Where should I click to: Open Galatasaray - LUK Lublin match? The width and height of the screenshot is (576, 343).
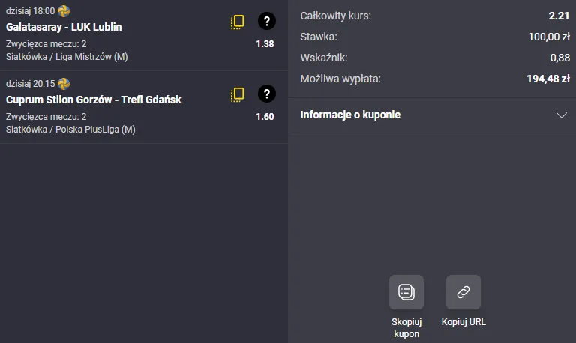click(x=64, y=27)
